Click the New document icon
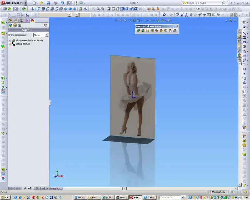 (x=34, y=3)
